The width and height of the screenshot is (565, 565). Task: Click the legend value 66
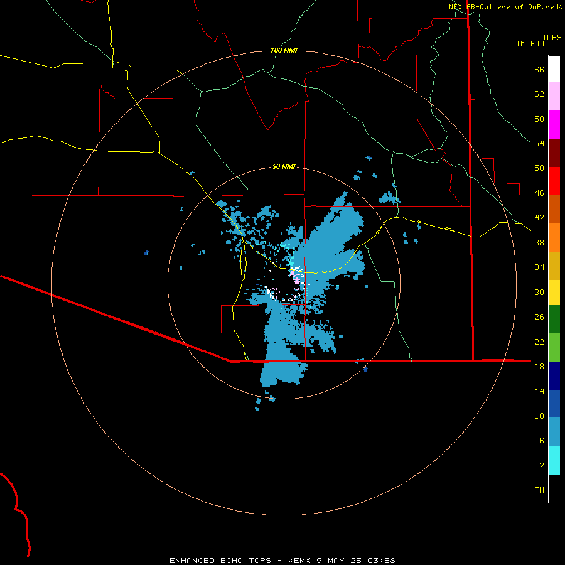[x=539, y=69]
